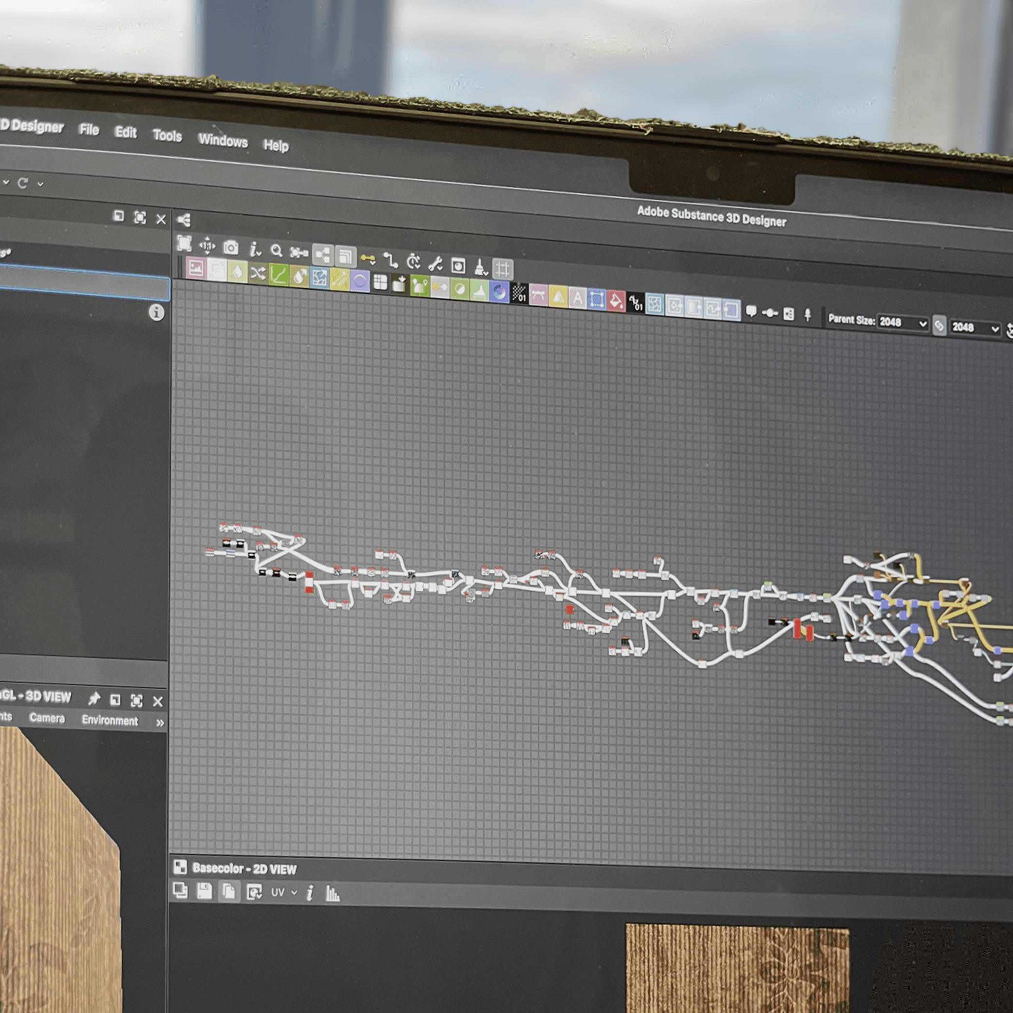Toggle the pin on the 3D VIEW panel

94,698
